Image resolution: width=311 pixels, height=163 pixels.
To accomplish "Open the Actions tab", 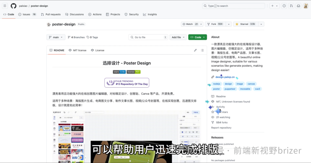I will (x=95, y=14).
